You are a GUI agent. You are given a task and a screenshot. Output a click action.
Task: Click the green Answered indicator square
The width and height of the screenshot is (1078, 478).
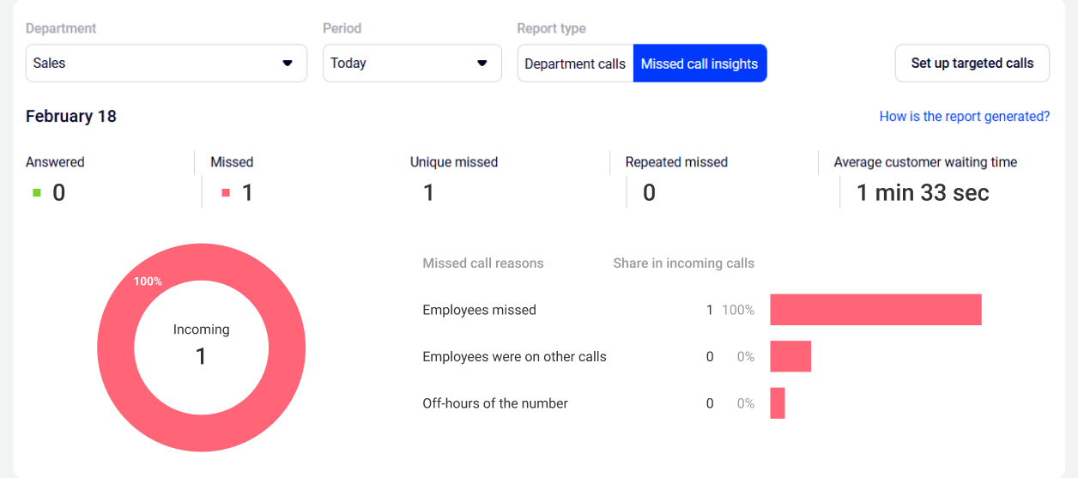[37, 193]
